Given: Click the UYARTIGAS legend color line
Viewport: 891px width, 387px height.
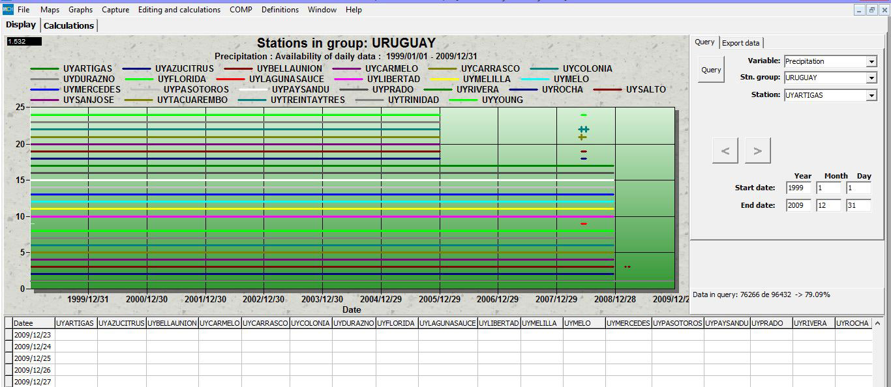Looking at the screenshot, I should (x=44, y=68).
